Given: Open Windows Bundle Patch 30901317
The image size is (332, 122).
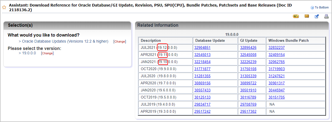Looking at the screenshot, I should coord(276,83).
